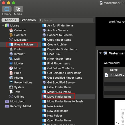Select the Filter Finder Items action
The height and width of the screenshot is (125, 125).
(59, 59)
